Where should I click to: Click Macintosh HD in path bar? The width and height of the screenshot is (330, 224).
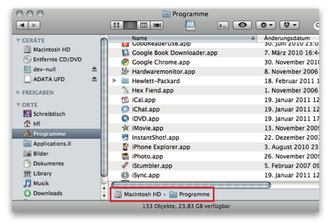[x=138, y=194]
